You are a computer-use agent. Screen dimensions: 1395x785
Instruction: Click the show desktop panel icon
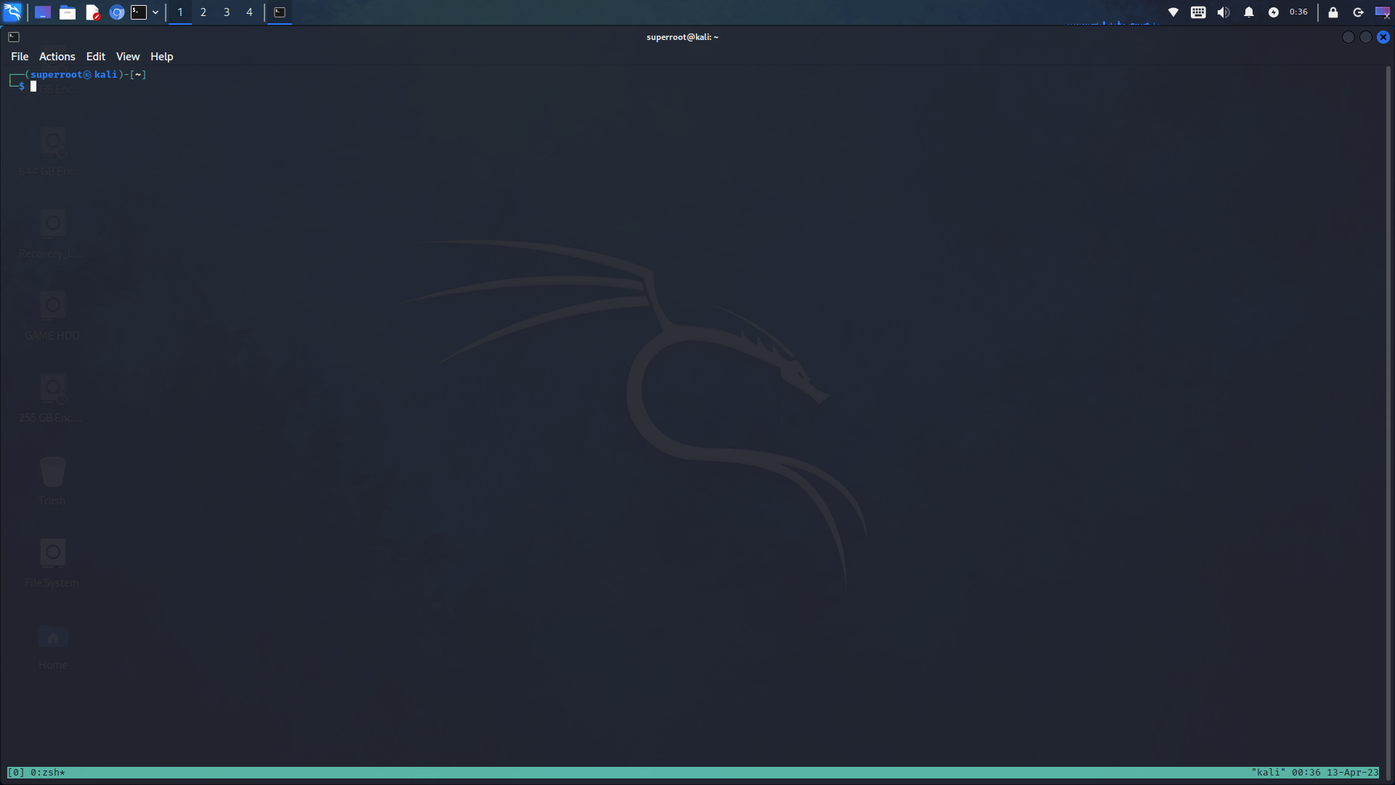point(43,12)
